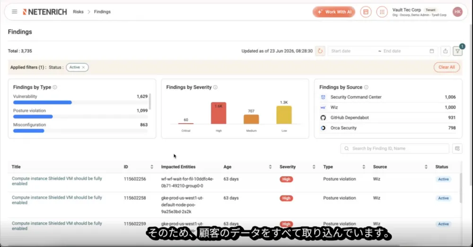Click the Vulnerability progress bar
The height and width of the screenshot is (247, 473).
point(80,102)
